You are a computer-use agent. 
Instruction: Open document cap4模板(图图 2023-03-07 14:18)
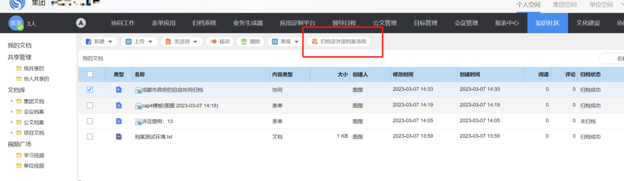pos(179,106)
